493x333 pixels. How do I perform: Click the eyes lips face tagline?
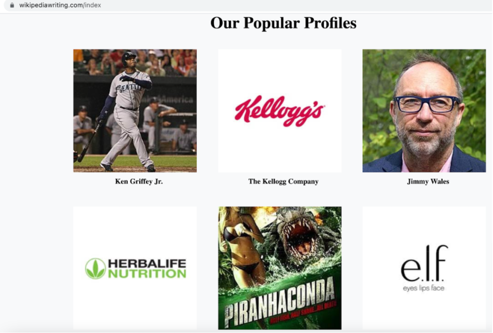point(424,288)
